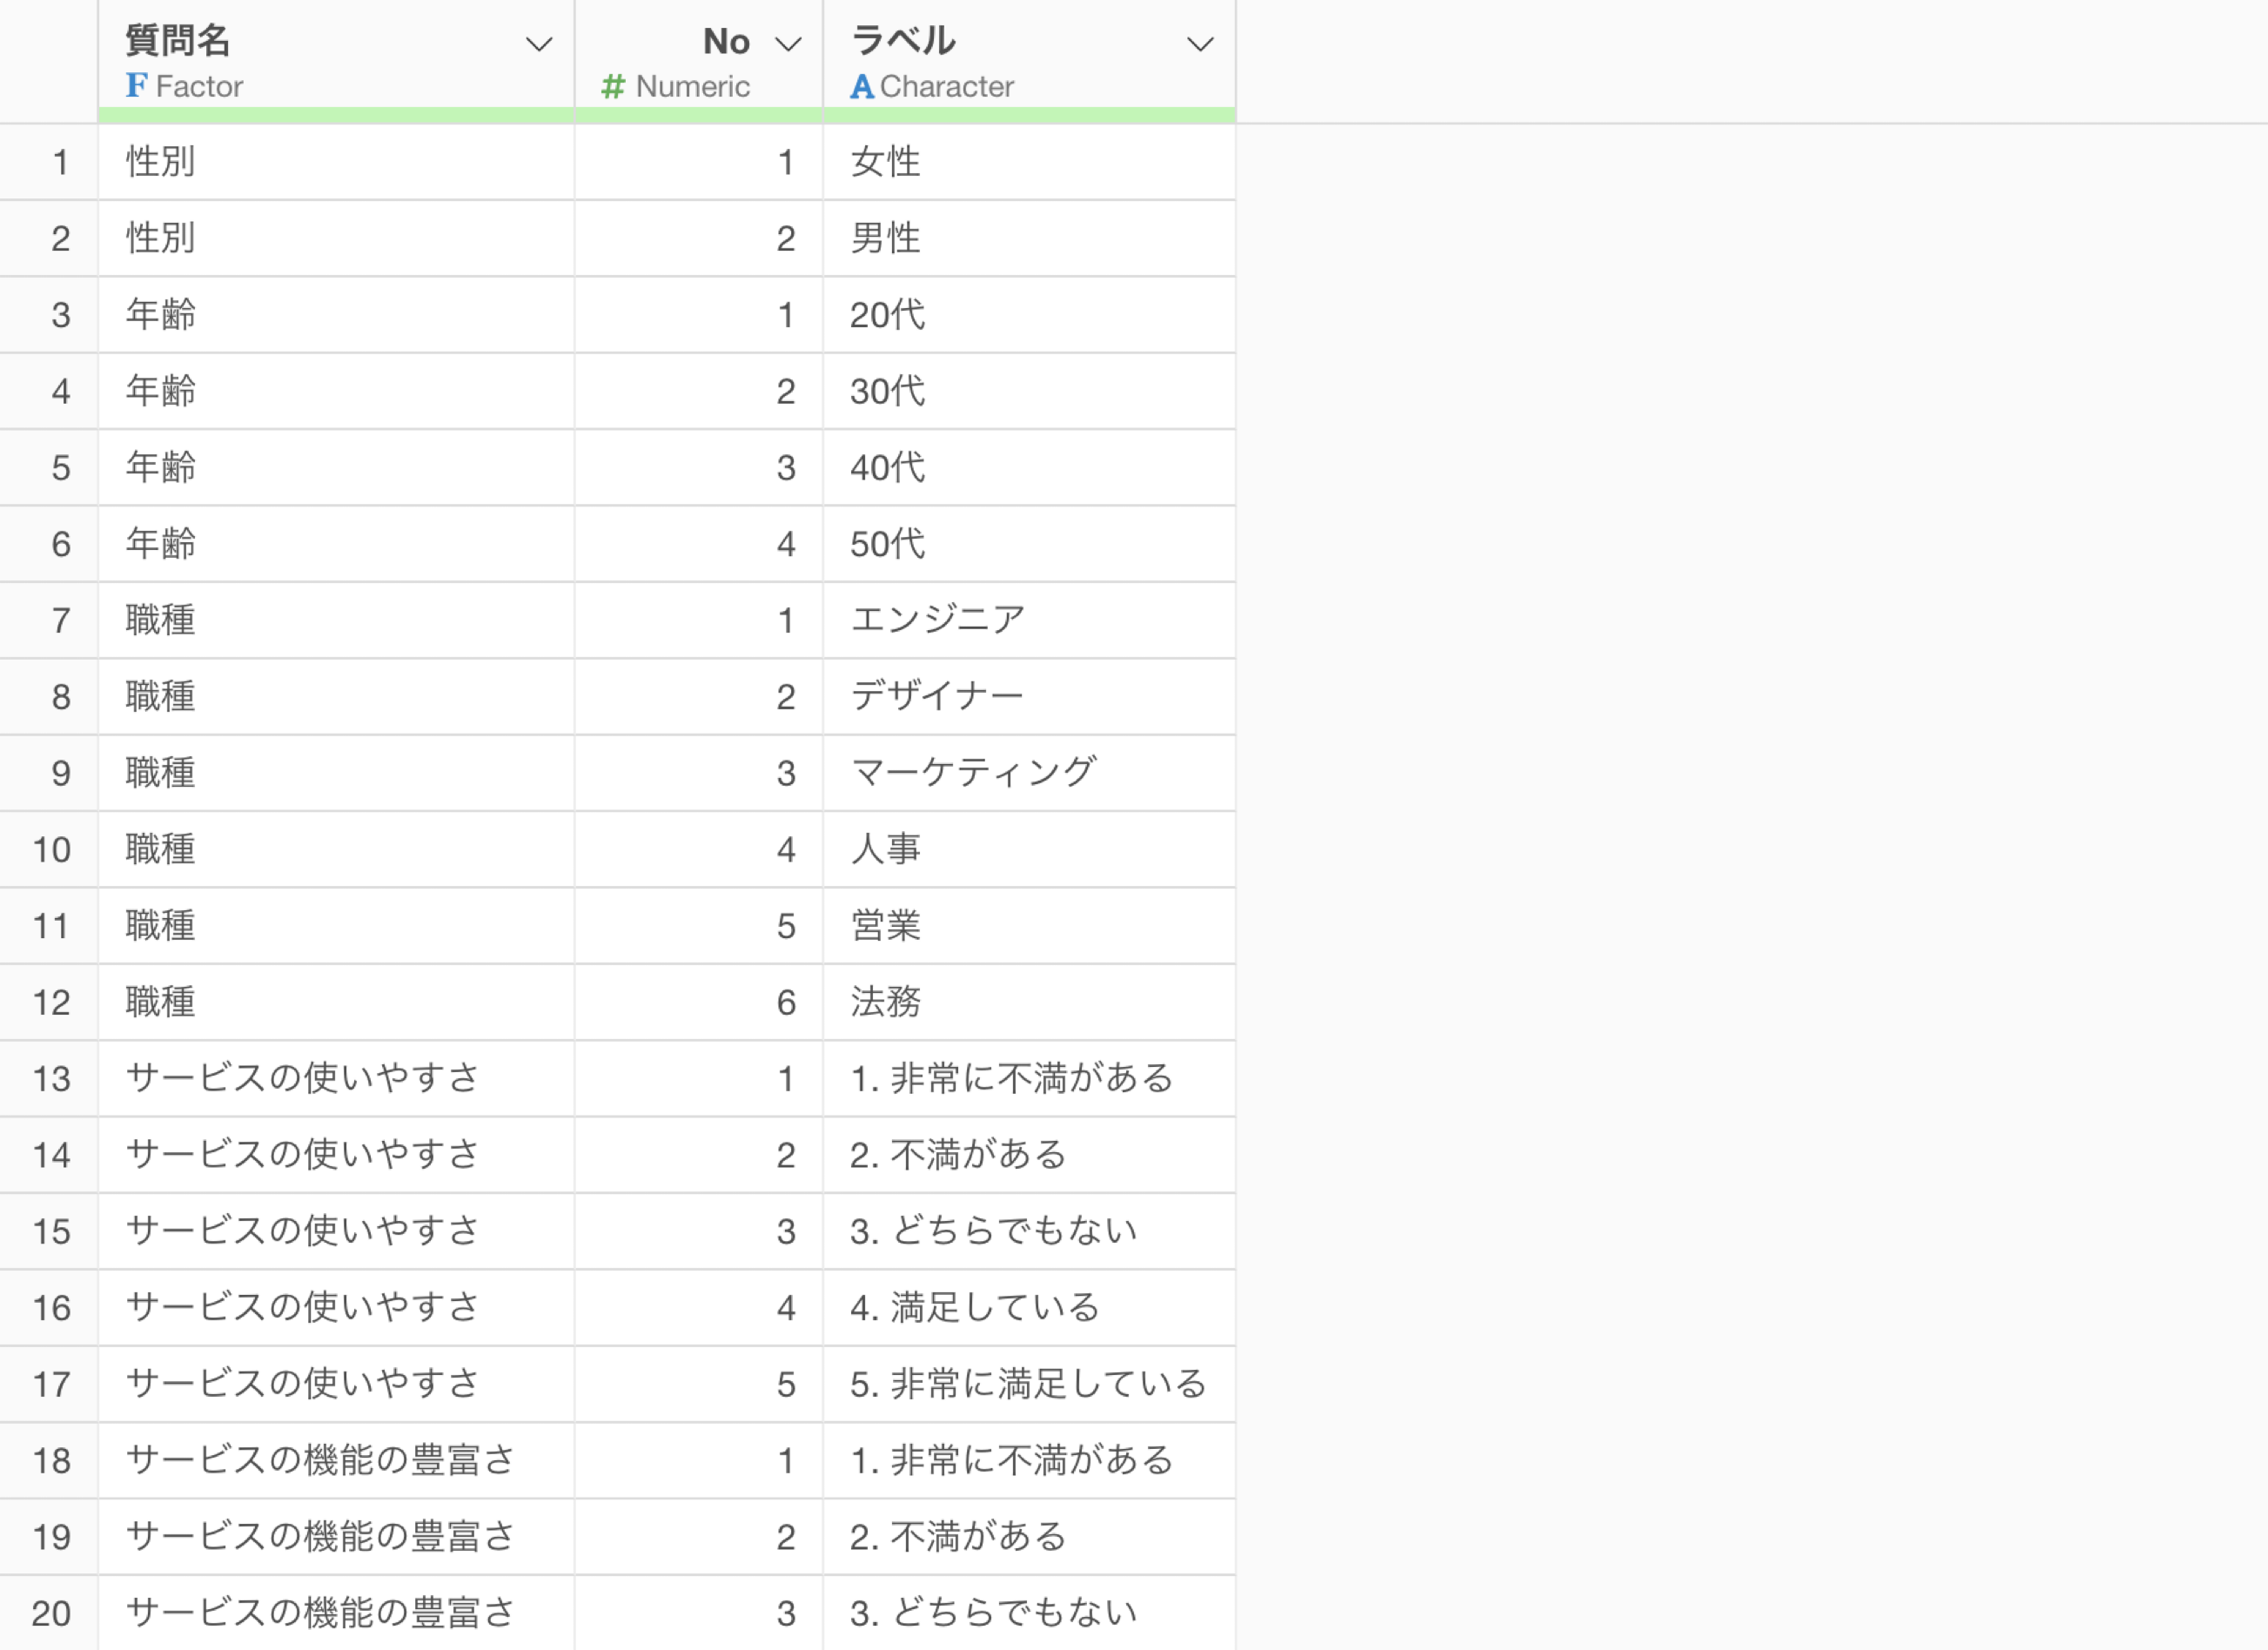
Task: Click the マーケティング label cell
Action: click(972, 773)
